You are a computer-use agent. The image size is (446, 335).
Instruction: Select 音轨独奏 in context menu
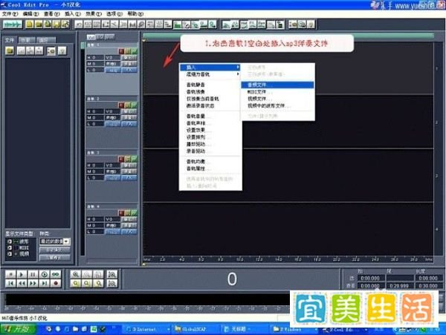(x=210, y=92)
